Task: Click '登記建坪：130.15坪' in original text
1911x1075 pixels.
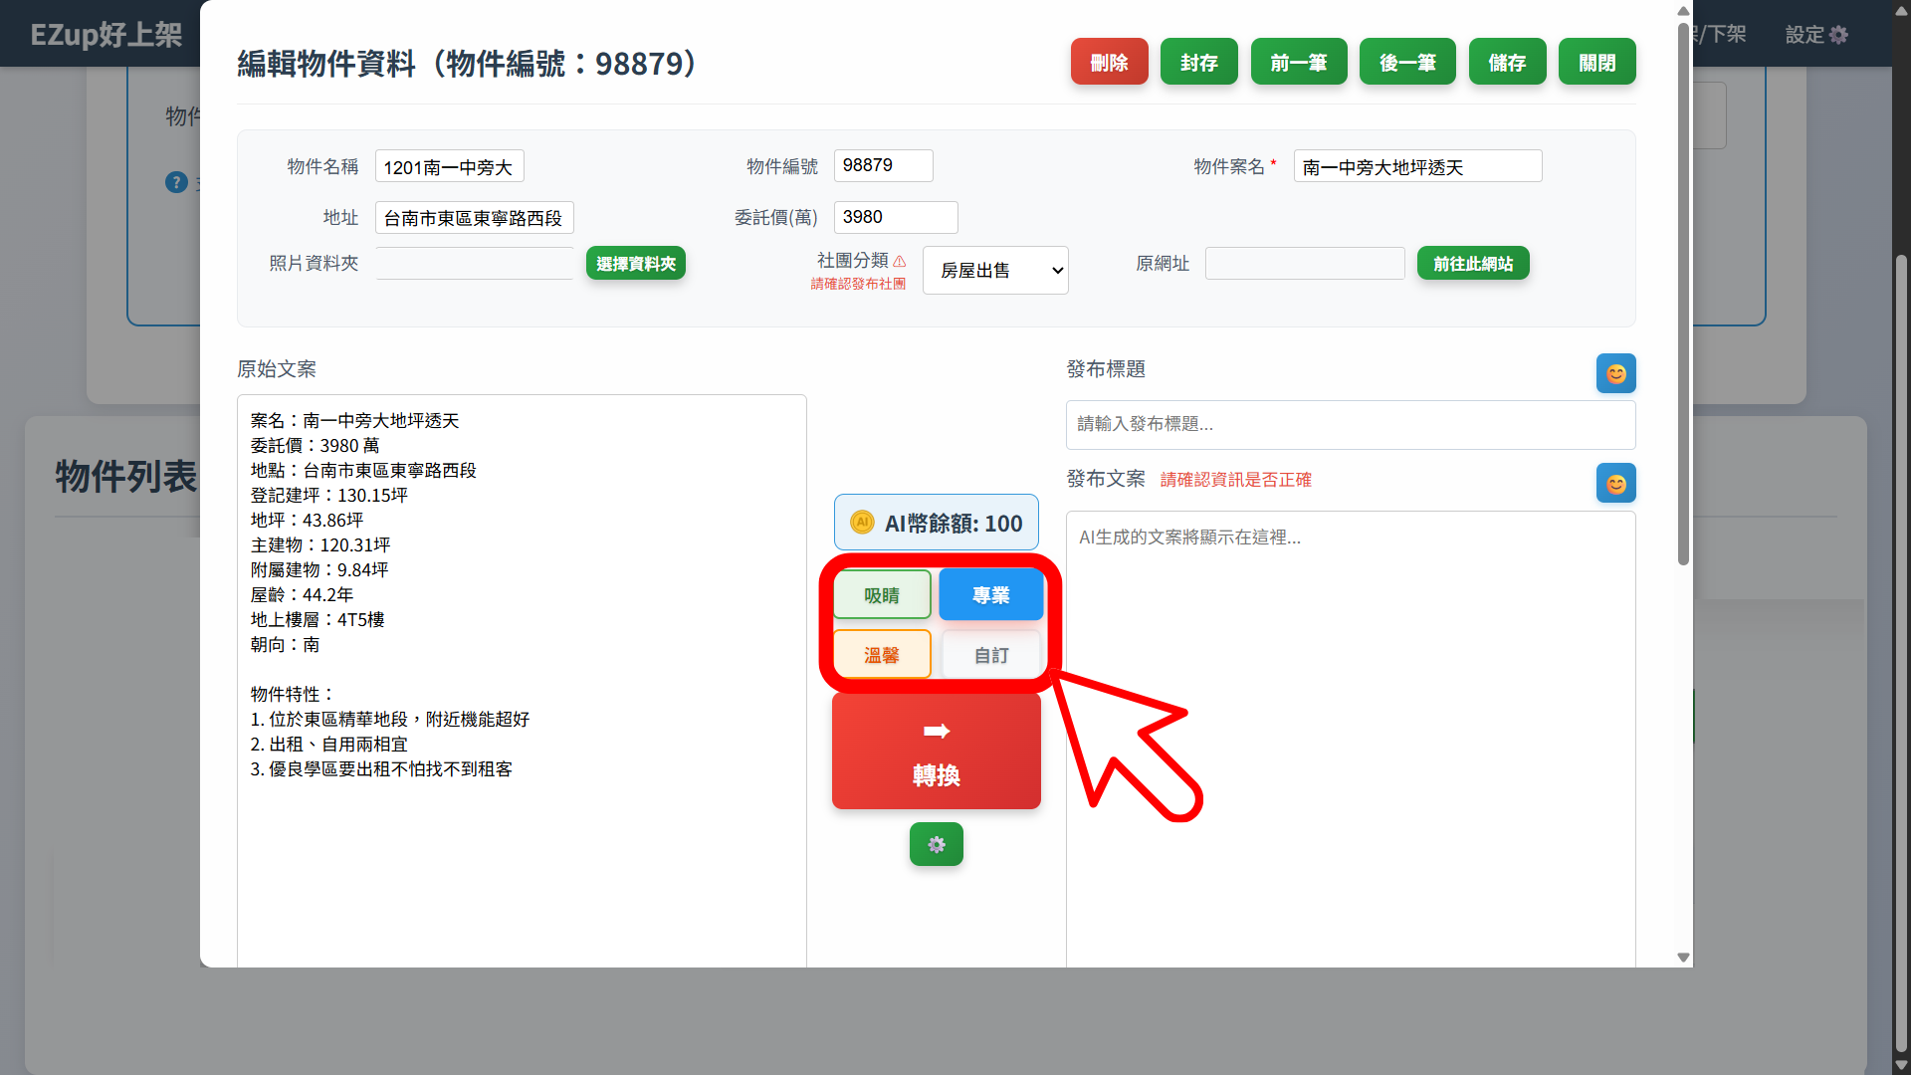Action: (328, 496)
